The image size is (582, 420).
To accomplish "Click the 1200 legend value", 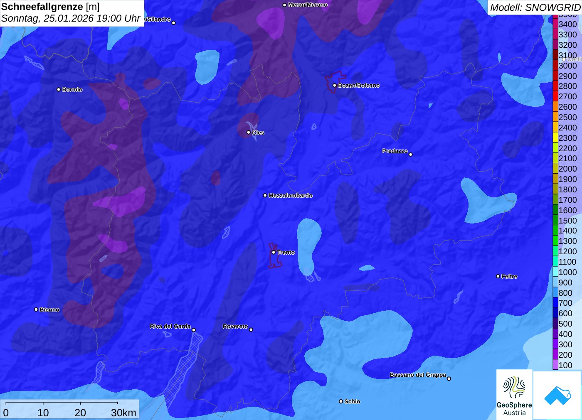I will coord(567,251).
